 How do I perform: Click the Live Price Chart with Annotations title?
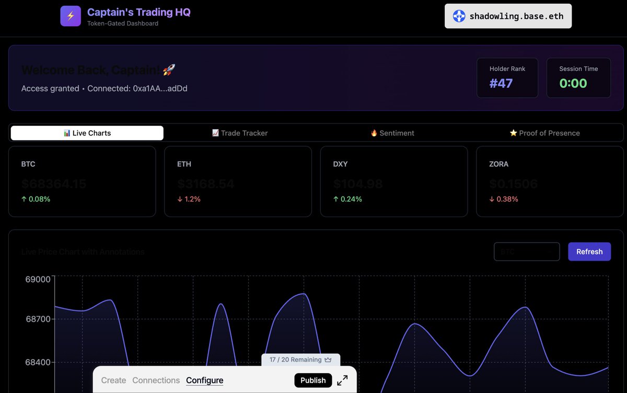(83, 252)
